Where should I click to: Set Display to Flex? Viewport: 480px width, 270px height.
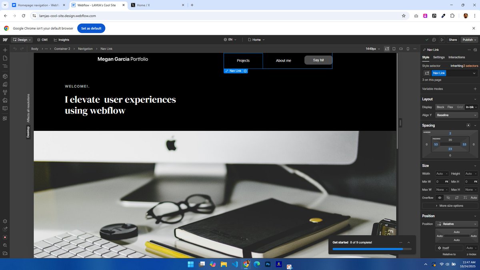point(450,107)
